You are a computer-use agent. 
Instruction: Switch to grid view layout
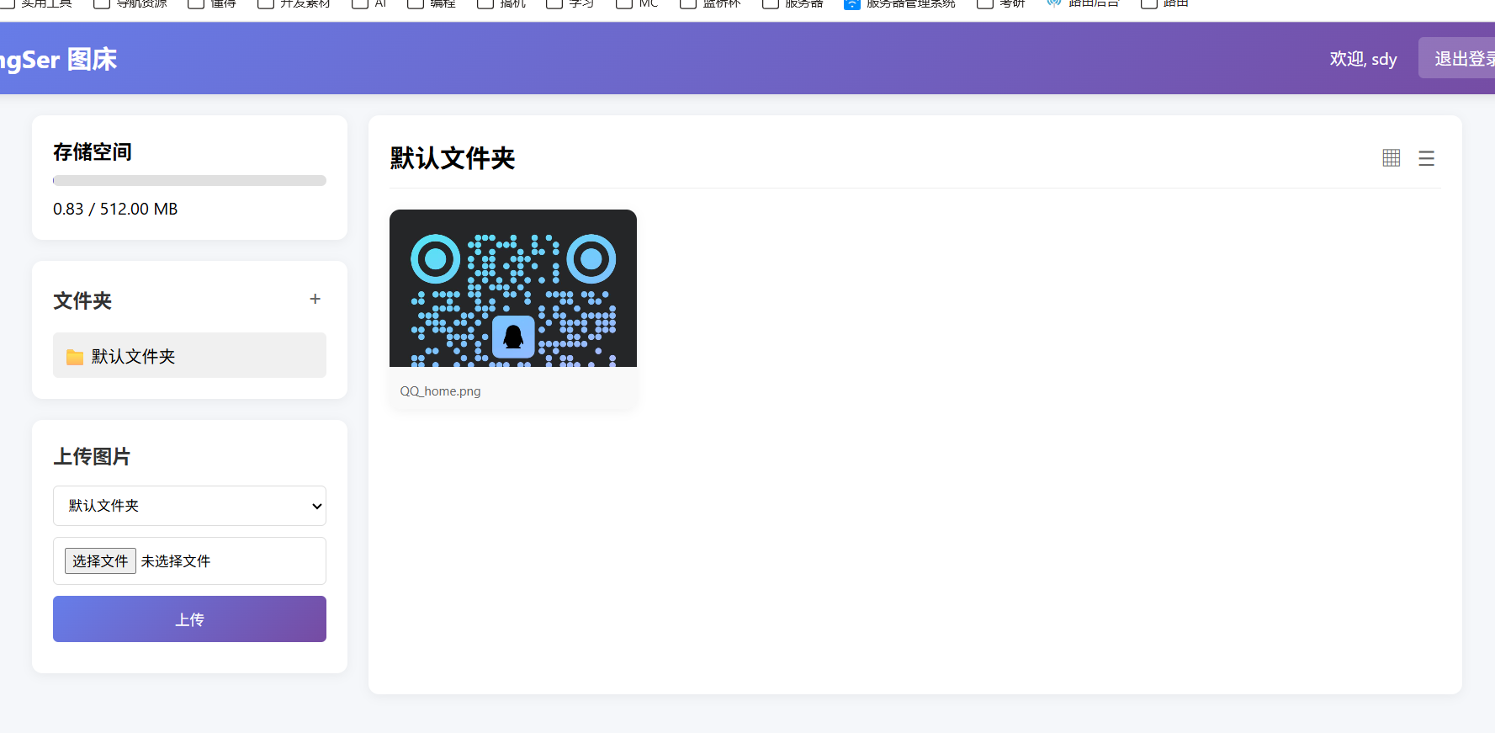pyautogui.click(x=1392, y=157)
